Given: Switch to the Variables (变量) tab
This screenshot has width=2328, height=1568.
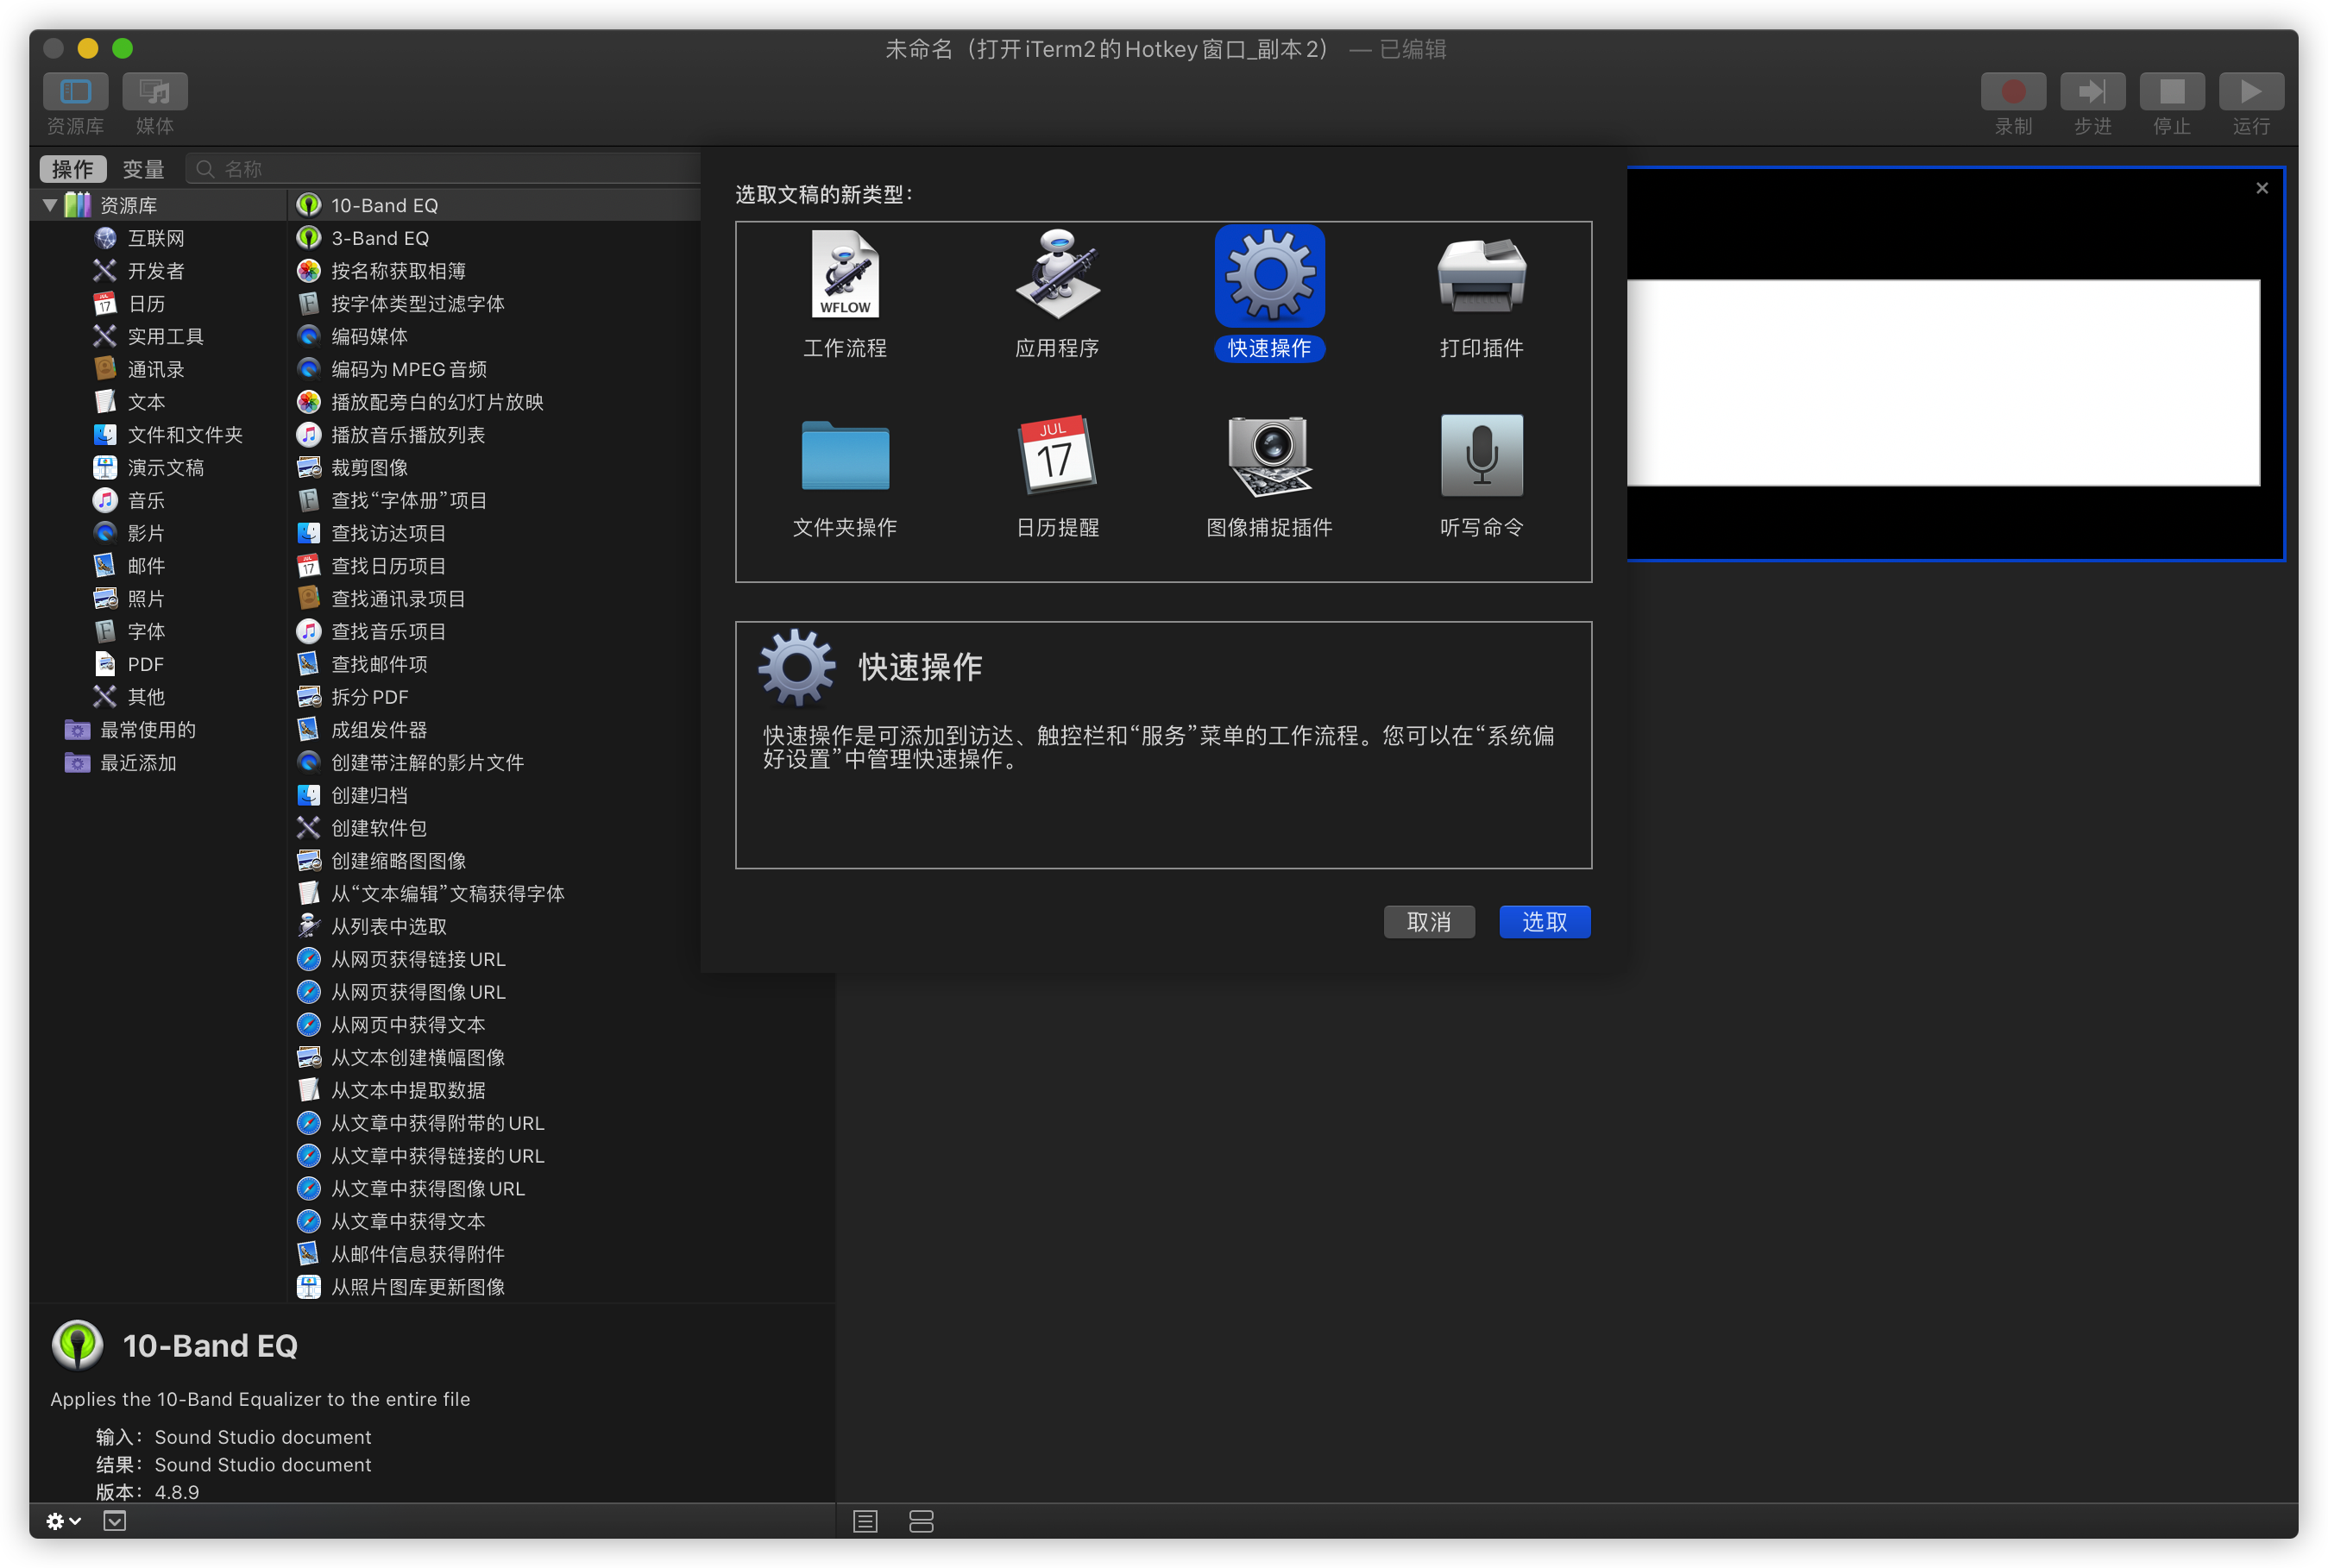Looking at the screenshot, I should click(143, 169).
